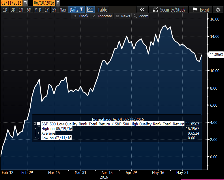
Task: Open the start date calendar picker icon
Action: tap(25, 3)
